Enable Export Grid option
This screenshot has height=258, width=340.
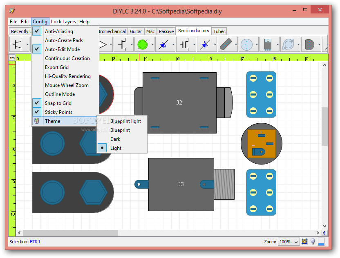(x=65, y=67)
